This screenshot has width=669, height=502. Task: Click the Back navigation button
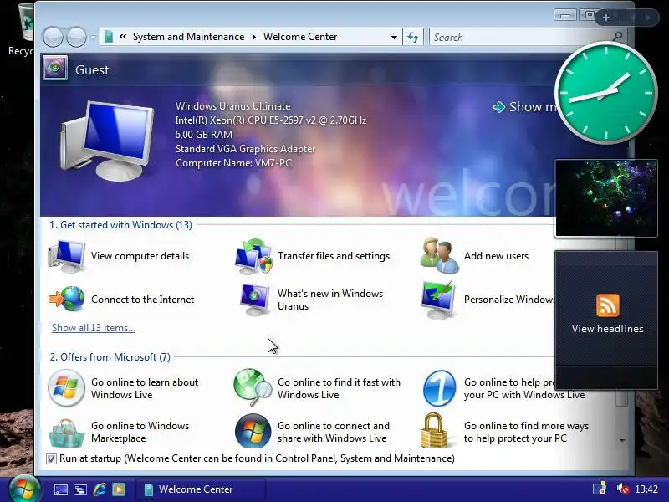pyautogui.click(x=53, y=37)
